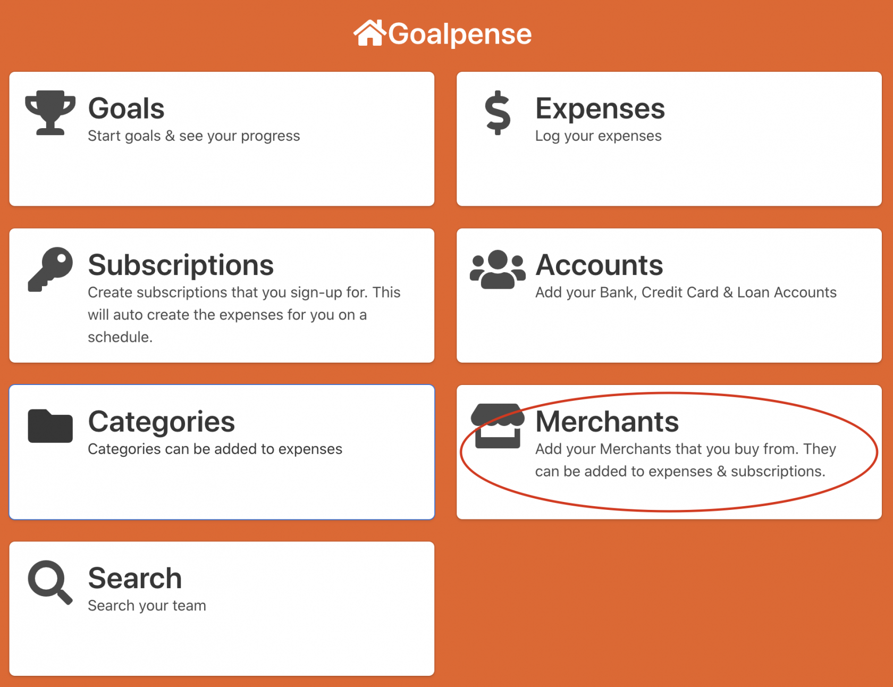Click the Goalpense app title text
This screenshot has width=893, height=687.
460,34
